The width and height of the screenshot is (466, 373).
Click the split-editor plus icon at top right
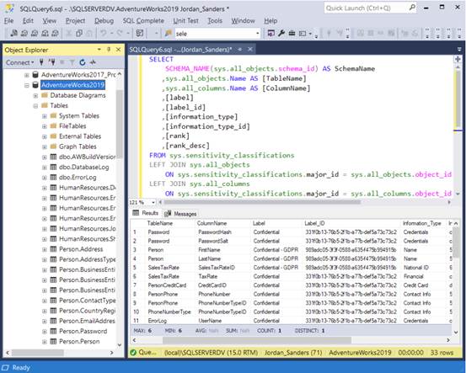click(458, 59)
